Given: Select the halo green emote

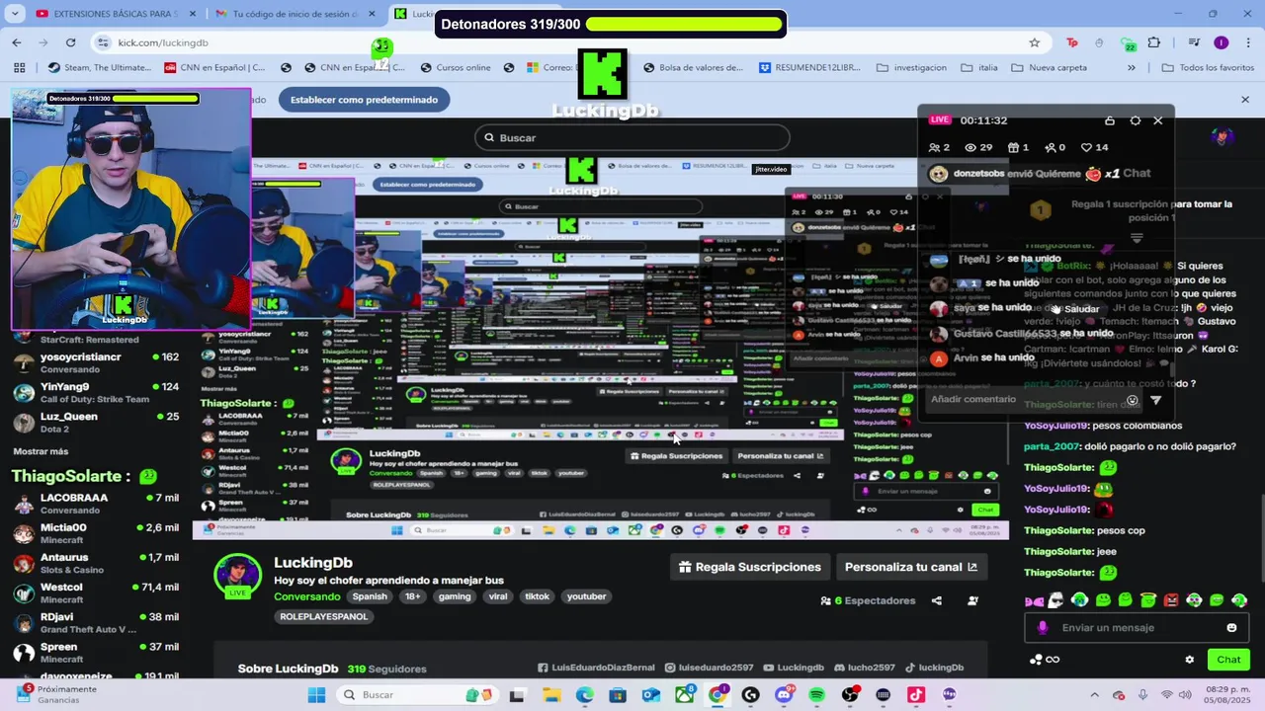Looking at the screenshot, I should pyautogui.click(x=1148, y=599).
